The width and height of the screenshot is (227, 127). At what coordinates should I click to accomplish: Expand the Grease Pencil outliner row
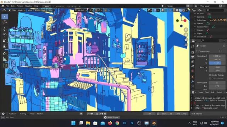point(195,27)
